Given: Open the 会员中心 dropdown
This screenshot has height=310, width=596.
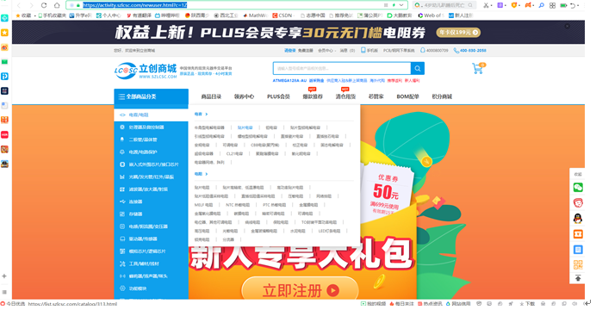Looking at the screenshot, I should pos(326,50).
